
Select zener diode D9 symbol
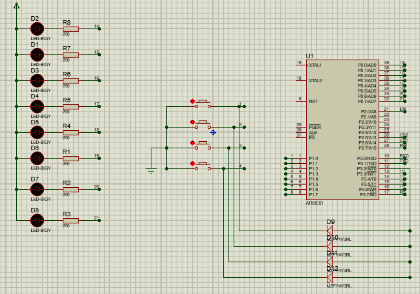(330, 231)
